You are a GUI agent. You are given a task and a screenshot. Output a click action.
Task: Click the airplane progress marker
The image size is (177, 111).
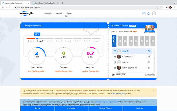click(x=37, y=39)
